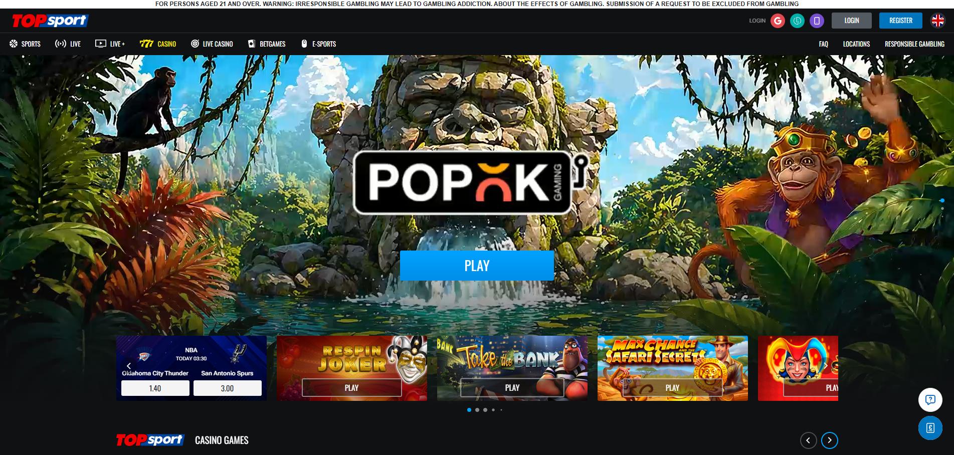
Task: Click the Casino Games section heading
Action: [222, 440]
